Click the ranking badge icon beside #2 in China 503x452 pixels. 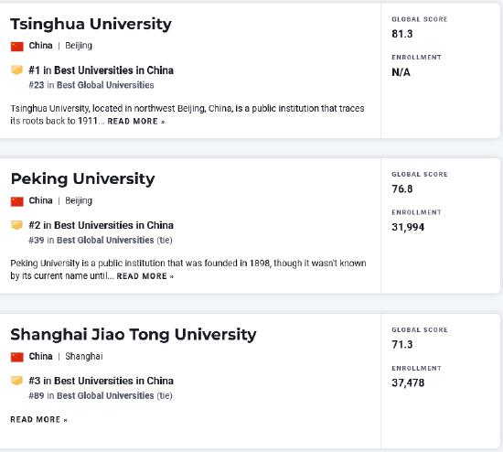click(16, 225)
